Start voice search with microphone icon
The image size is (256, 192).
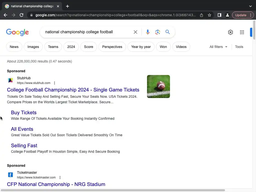148,32
